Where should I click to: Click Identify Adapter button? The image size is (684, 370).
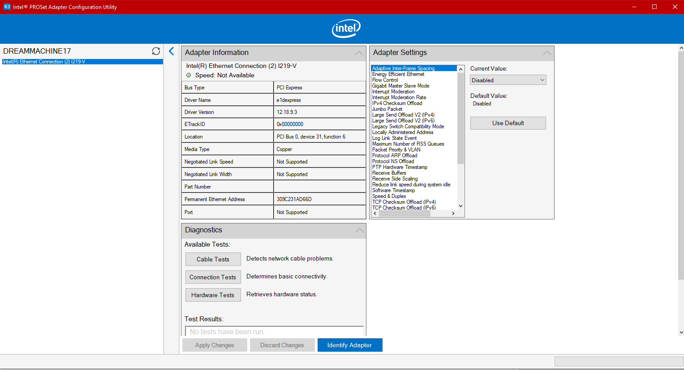point(350,345)
